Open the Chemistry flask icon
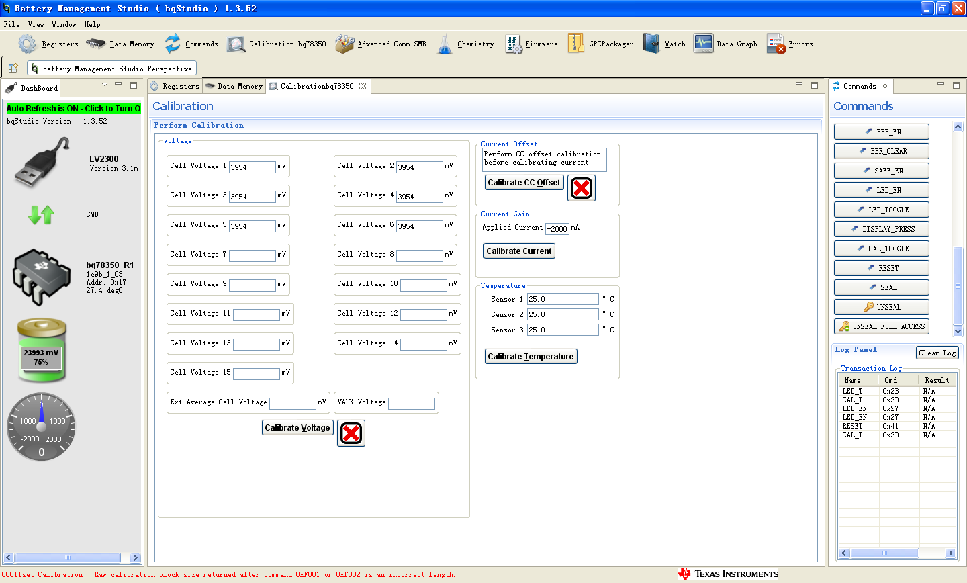Image resolution: width=967 pixels, height=583 pixels. click(x=445, y=44)
